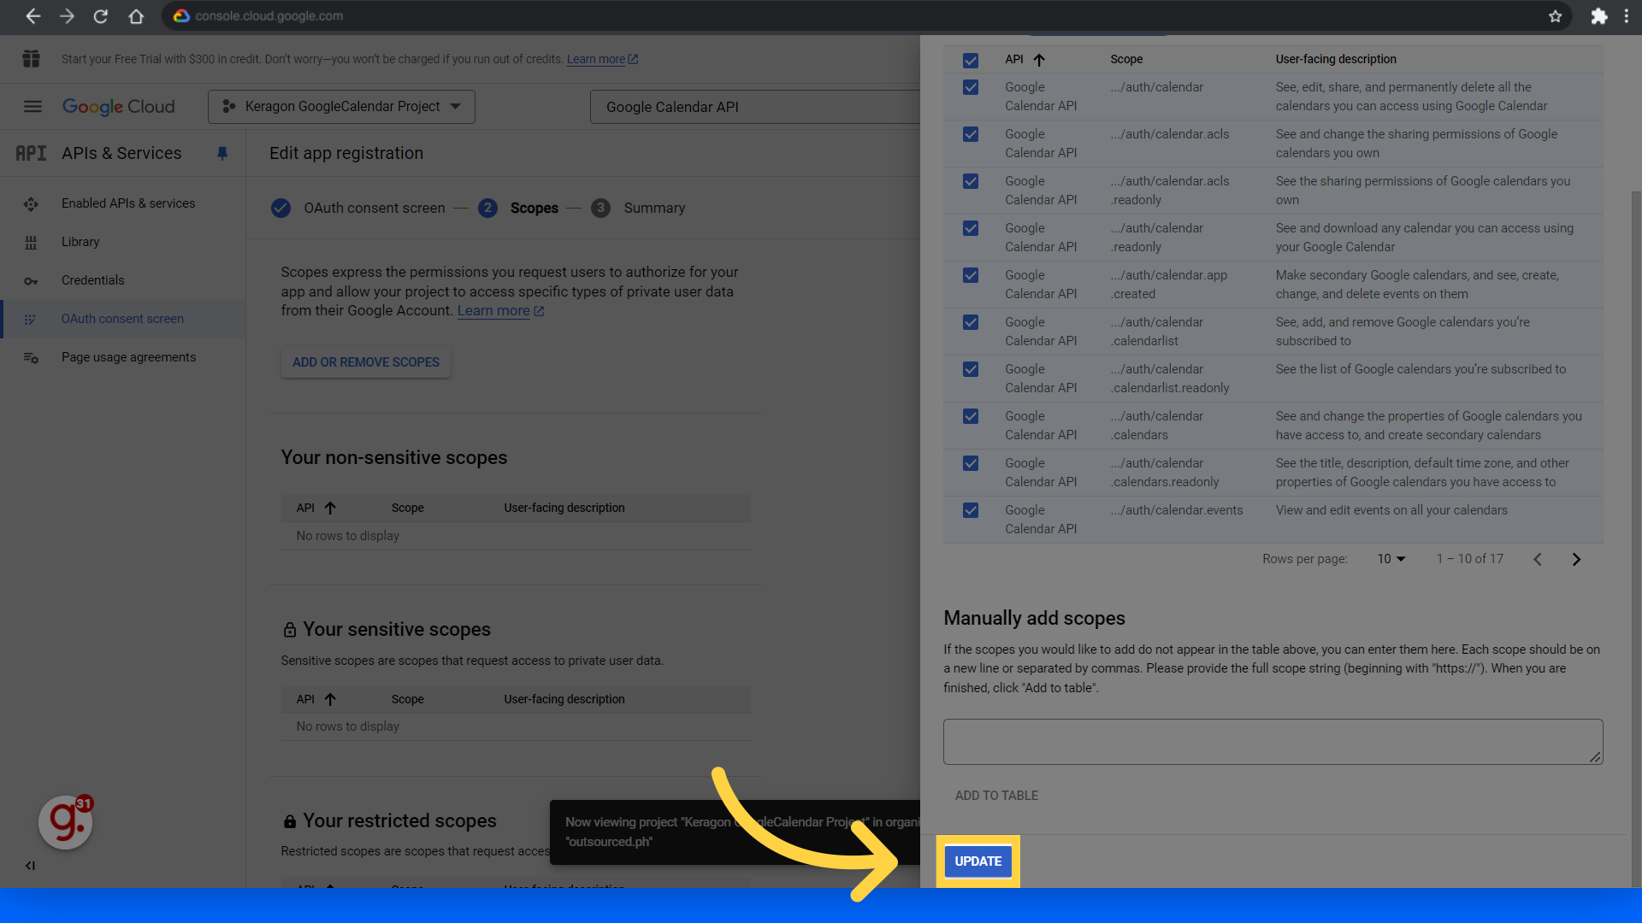Click the Enabled APIs & services icon
The image size is (1642, 923).
click(31, 204)
